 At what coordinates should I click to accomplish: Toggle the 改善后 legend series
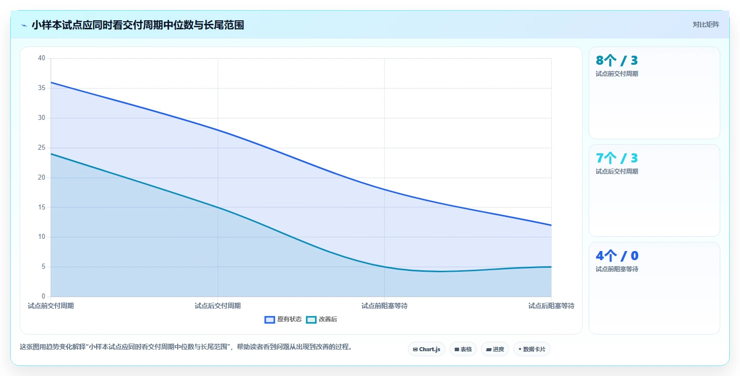pos(322,319)
